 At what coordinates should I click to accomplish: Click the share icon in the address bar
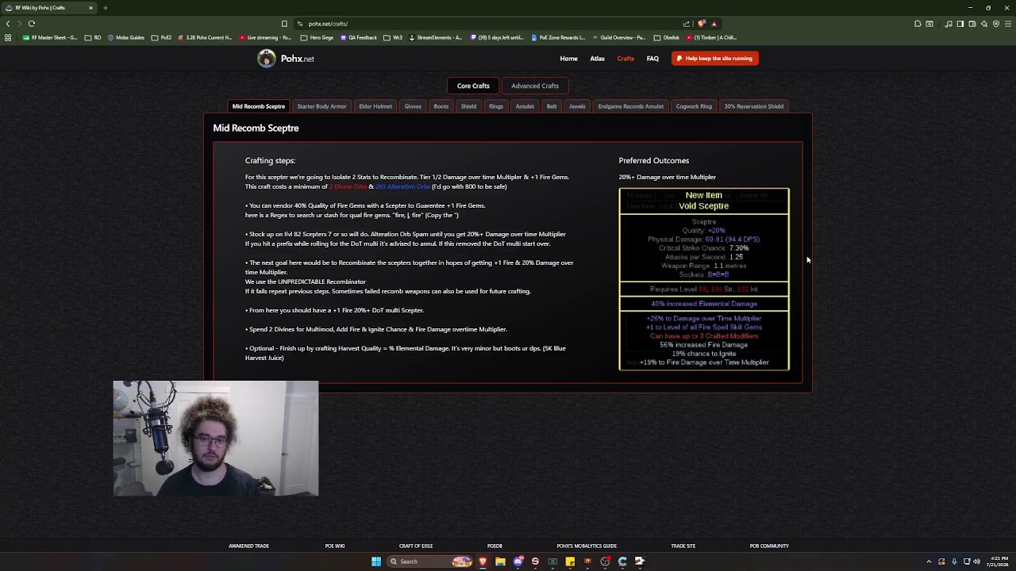click(x=687, y=24)
